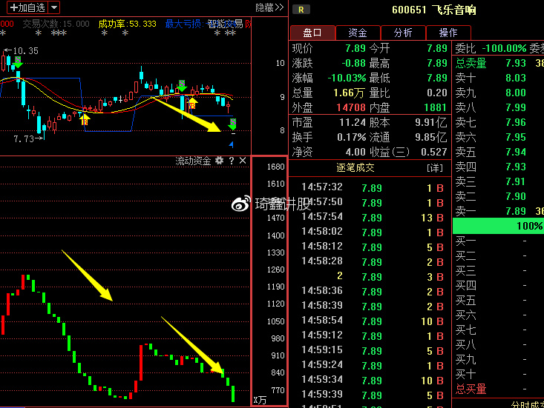Select the 市盈 11.24 value
Viewport: 544px width, 408px height.
pos(352,122)
